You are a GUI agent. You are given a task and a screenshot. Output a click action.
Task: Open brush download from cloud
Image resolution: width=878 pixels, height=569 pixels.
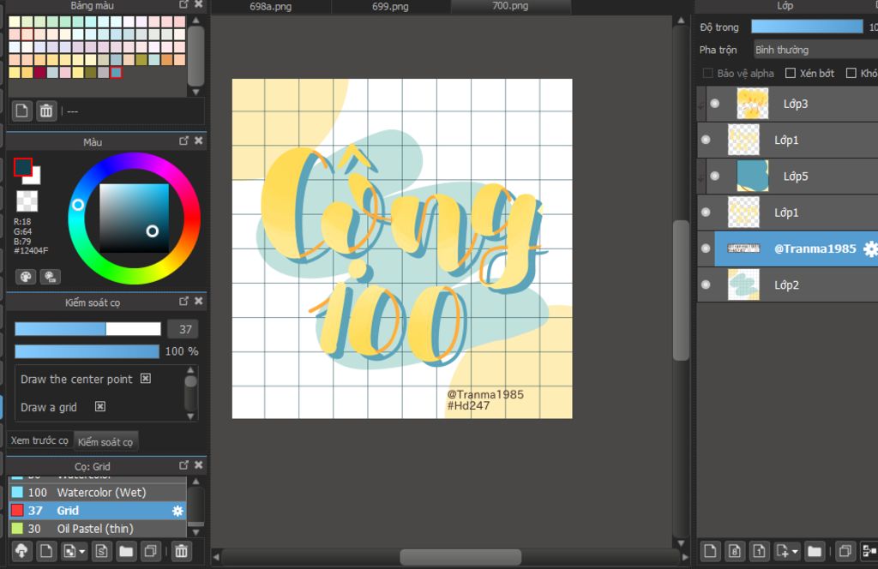pos(21,551)
